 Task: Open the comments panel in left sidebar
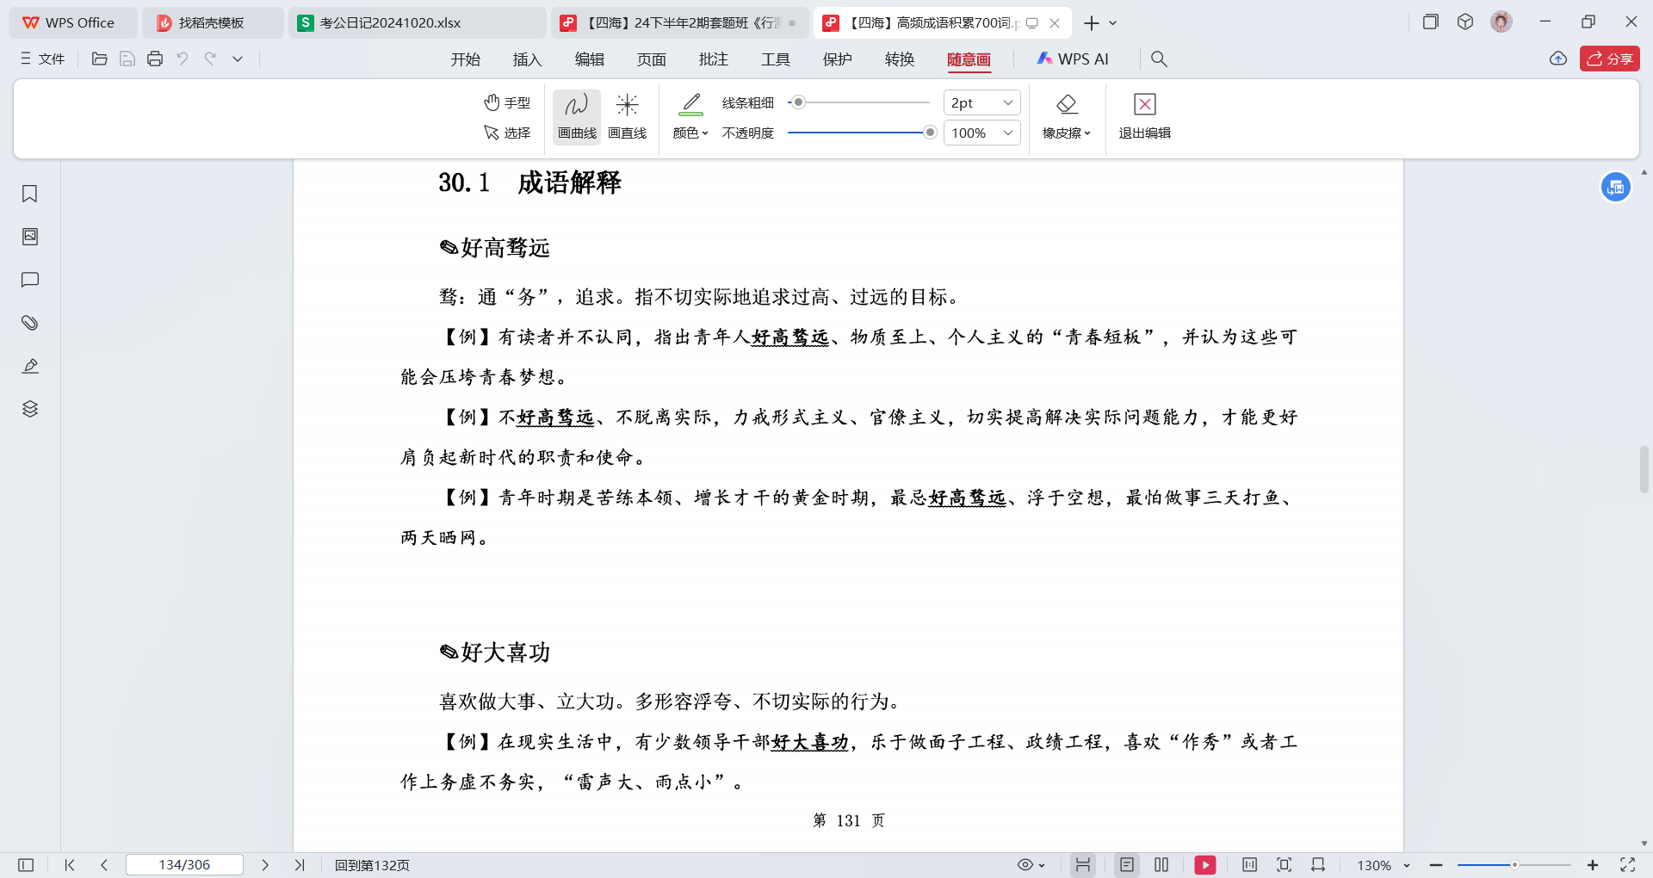30,280
